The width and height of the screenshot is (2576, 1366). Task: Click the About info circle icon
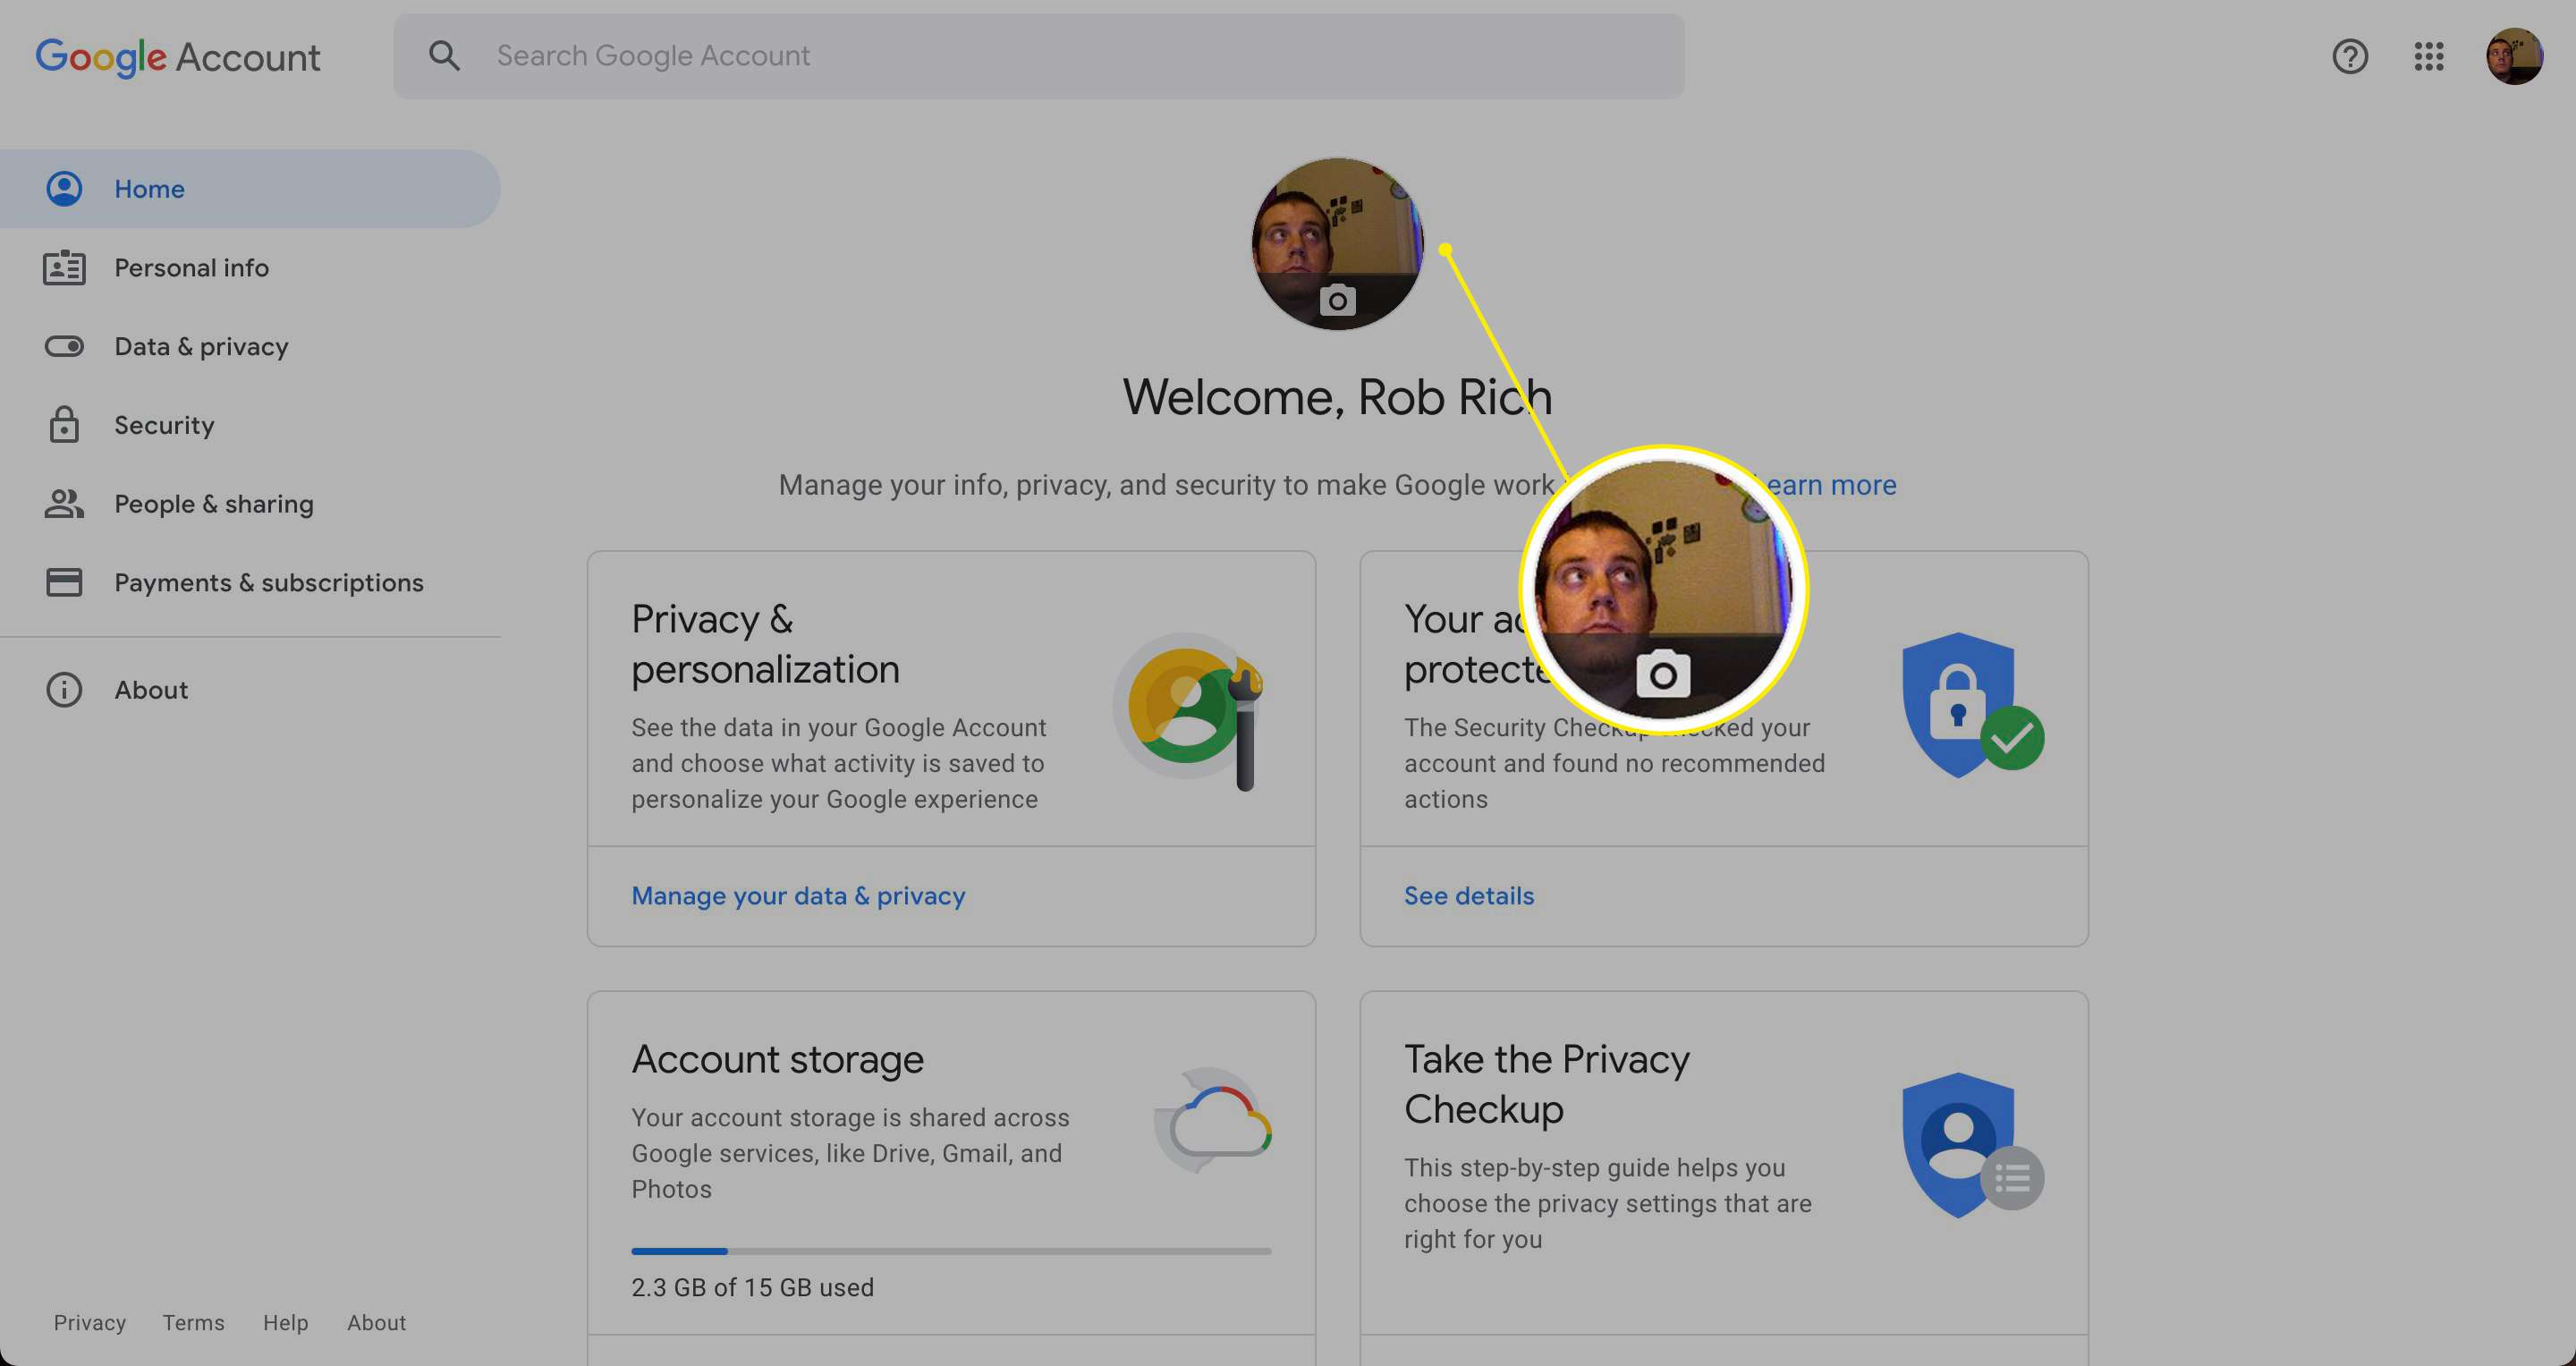coord(64,690)
